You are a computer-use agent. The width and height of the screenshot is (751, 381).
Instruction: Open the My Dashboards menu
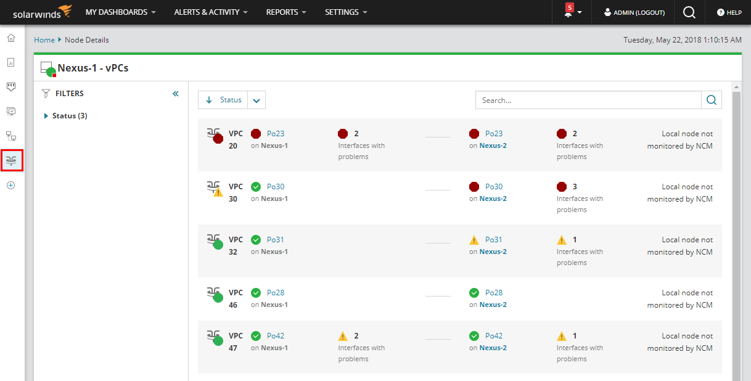(120, 12)
